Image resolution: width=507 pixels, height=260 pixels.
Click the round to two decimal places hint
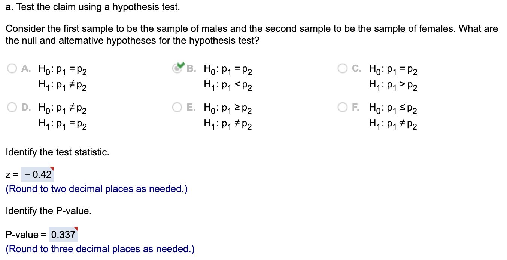96,189
